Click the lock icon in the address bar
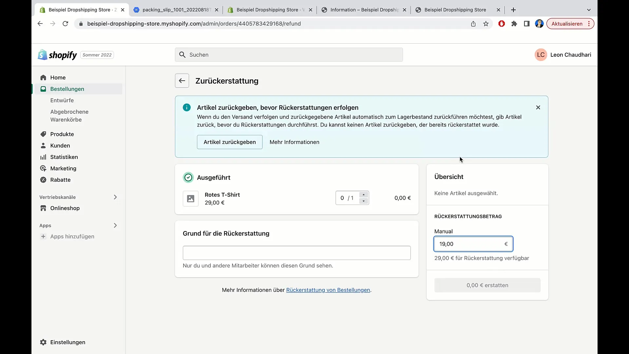This screenshot has height=354, width=629. click(81, 24)
